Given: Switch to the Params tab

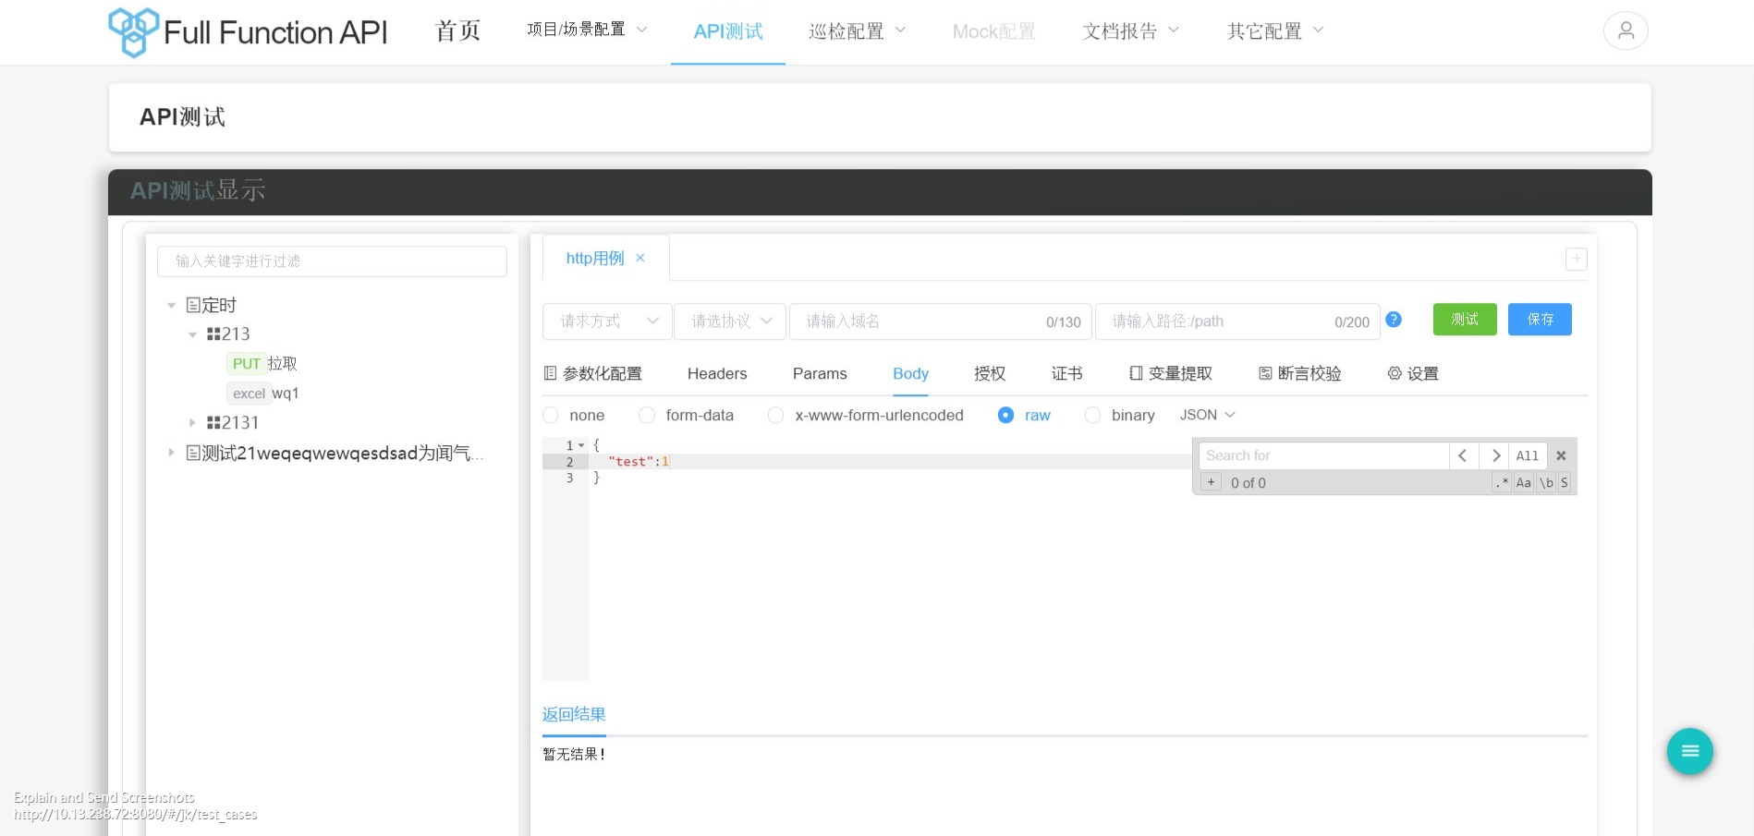Looking at the screenshot, I should pos(820,373).
